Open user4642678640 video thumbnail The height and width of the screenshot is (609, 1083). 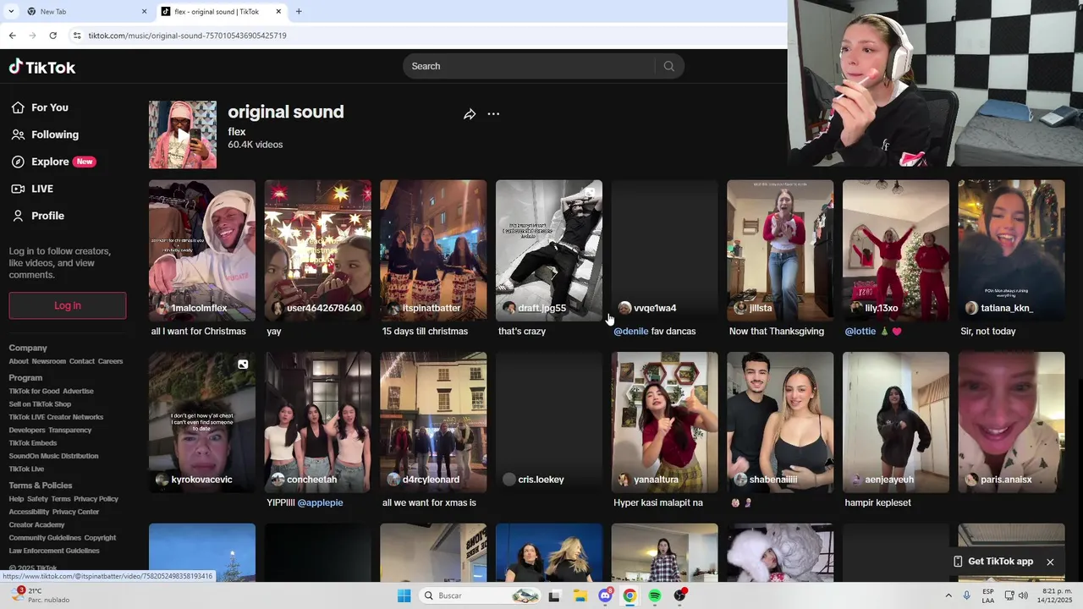tap(318, 250)
